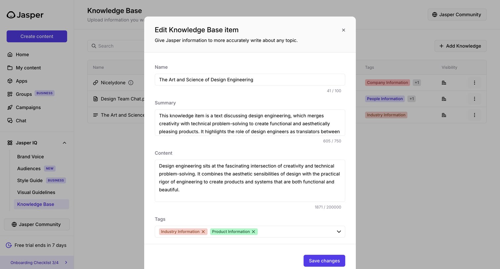This screenshot has height=269, width=500.
Task: Click visibility building icon in Industry Information row
Action: [x=444, y=115]
